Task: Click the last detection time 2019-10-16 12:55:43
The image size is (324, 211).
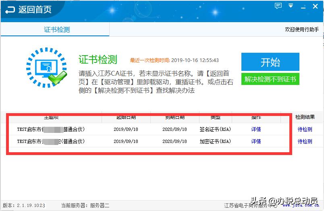Action: pyautogui.click(x=195, y=60)
